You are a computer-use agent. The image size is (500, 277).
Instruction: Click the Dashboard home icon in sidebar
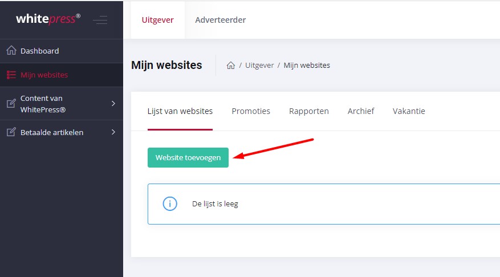11,50
